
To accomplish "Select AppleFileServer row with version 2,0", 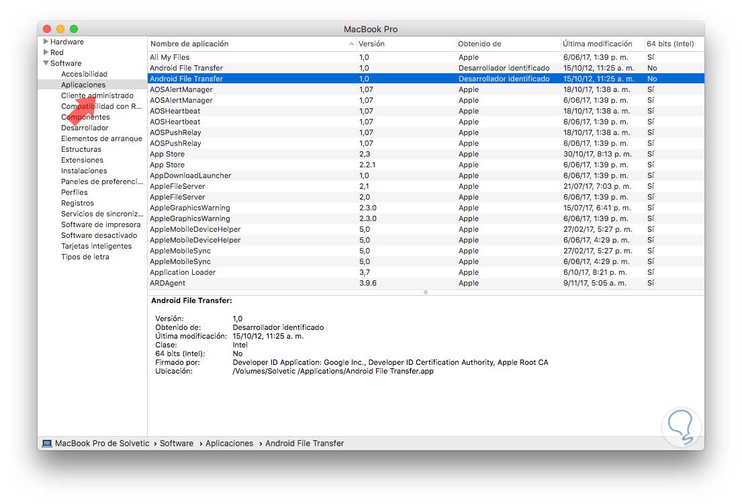I will (426, 197).
